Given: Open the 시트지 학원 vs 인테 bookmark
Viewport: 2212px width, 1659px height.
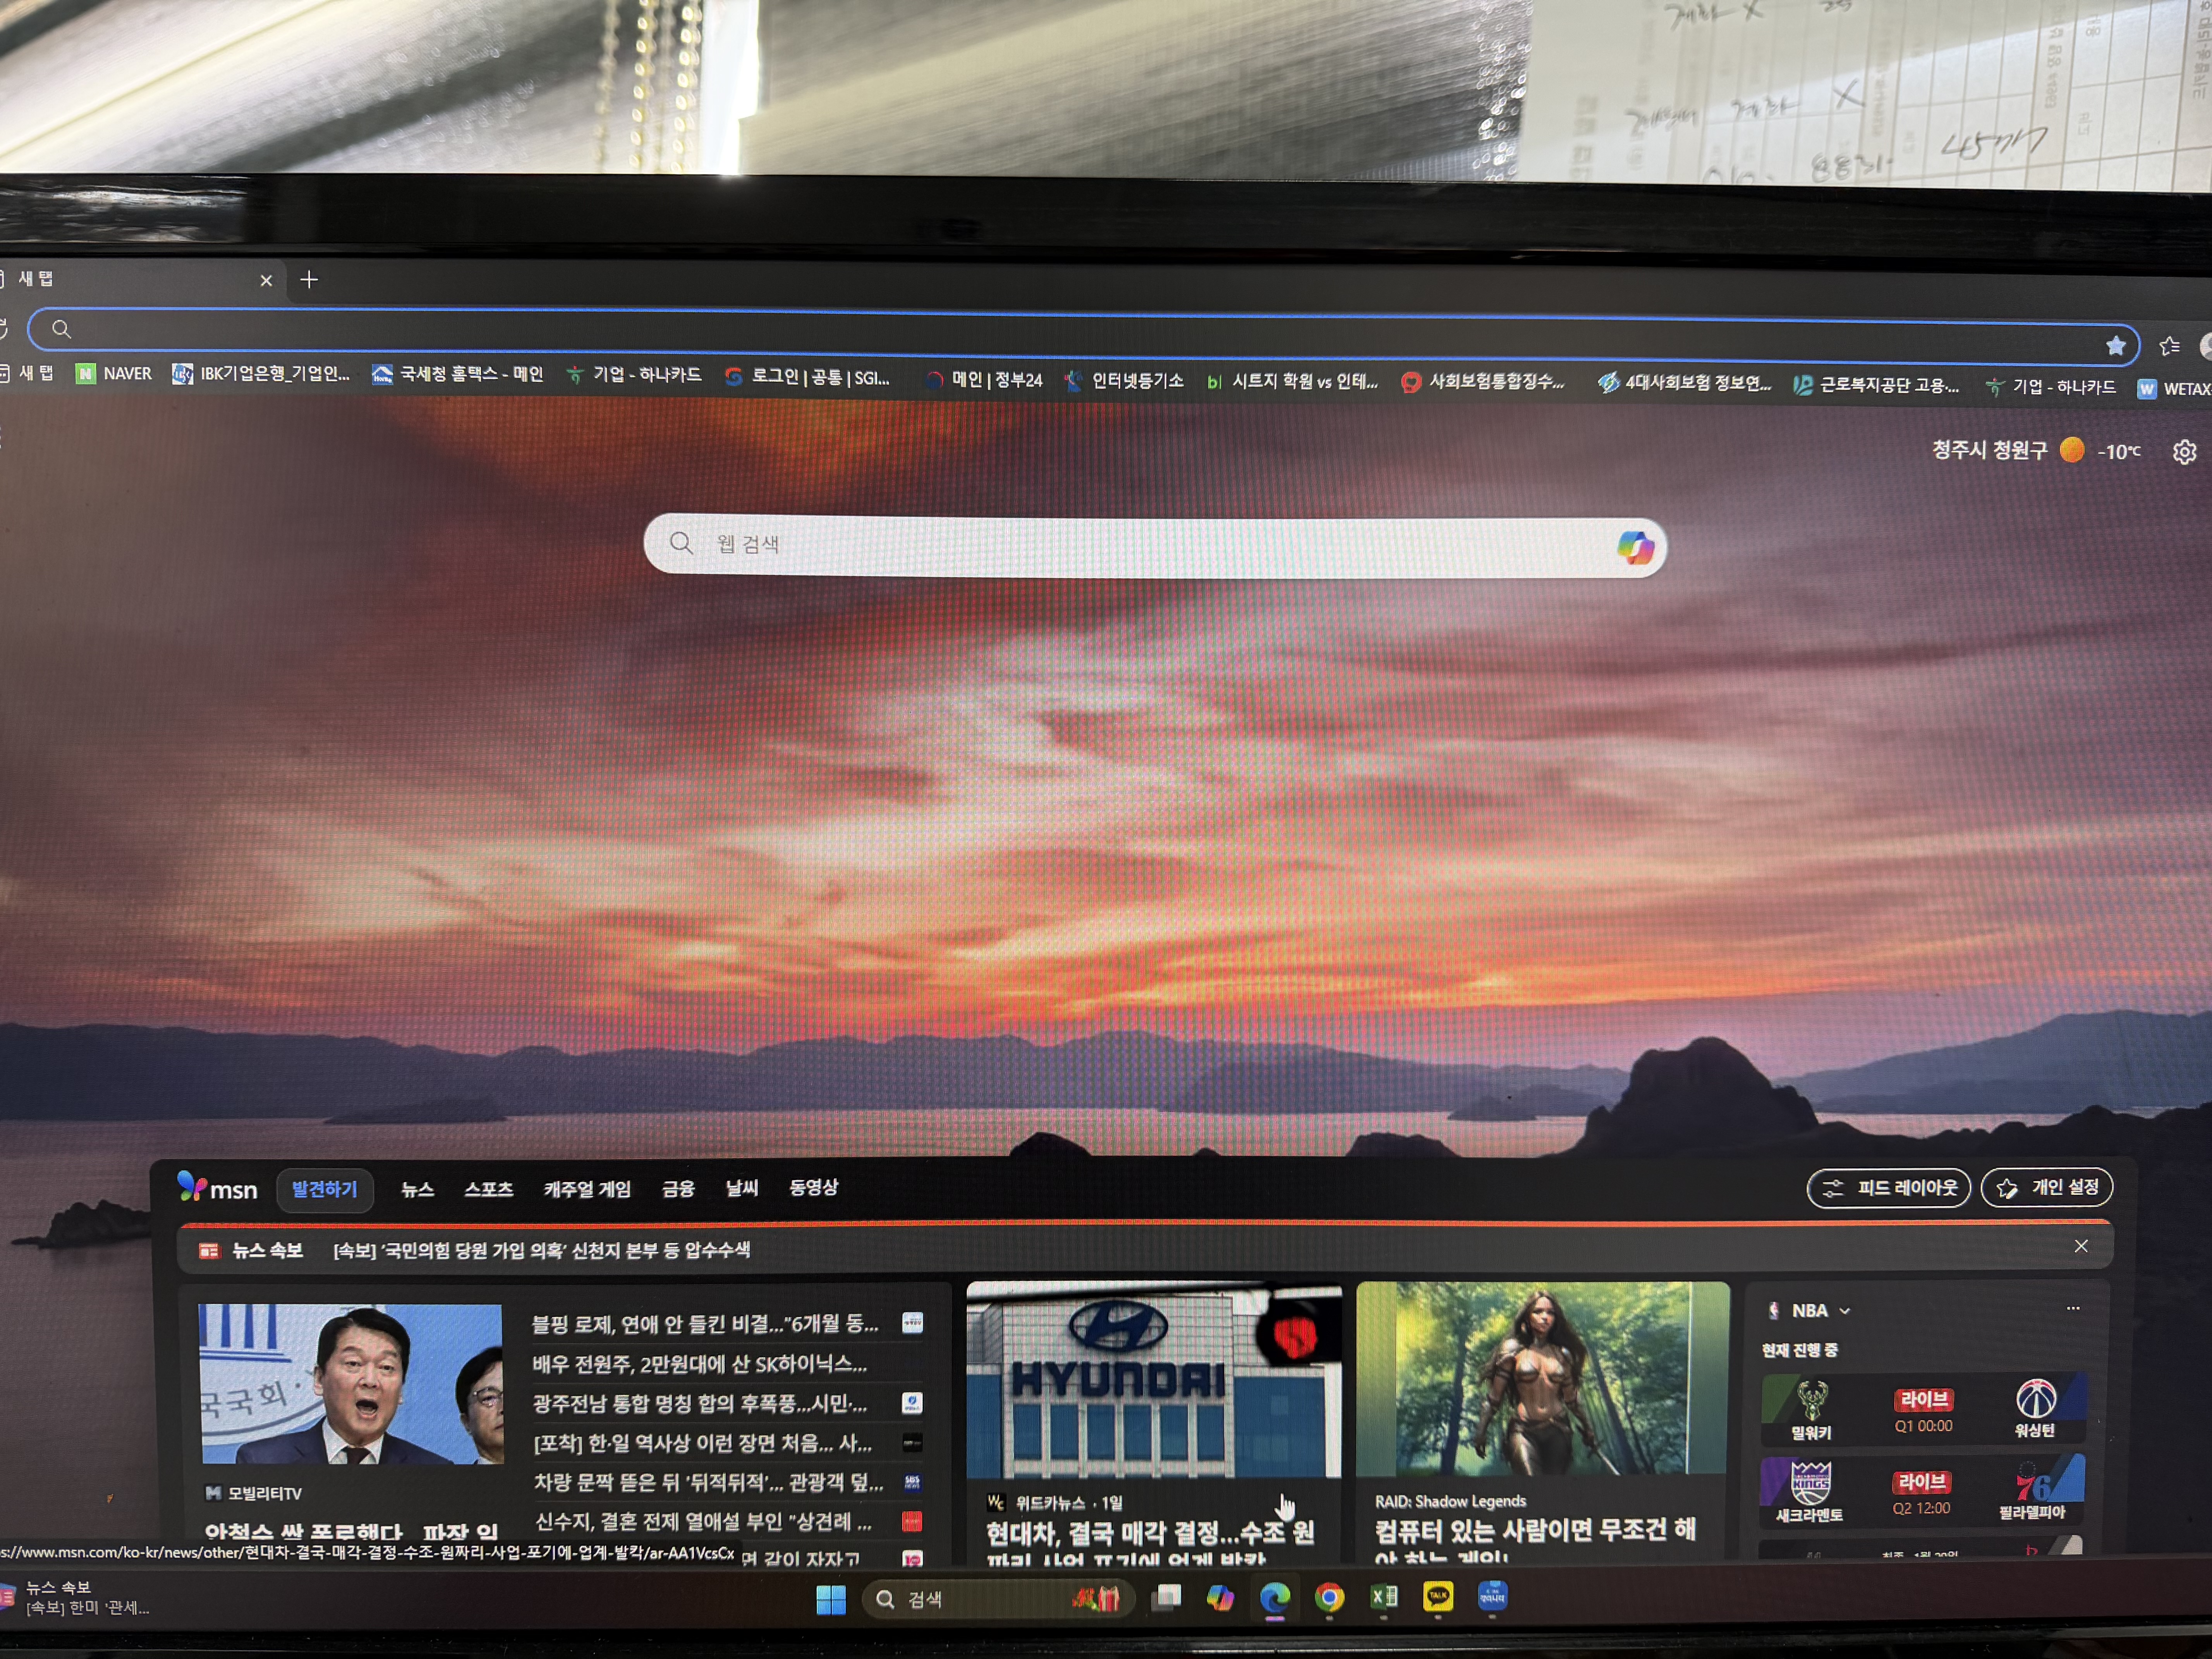Looking at the screenshot, I should (1291, 381).
